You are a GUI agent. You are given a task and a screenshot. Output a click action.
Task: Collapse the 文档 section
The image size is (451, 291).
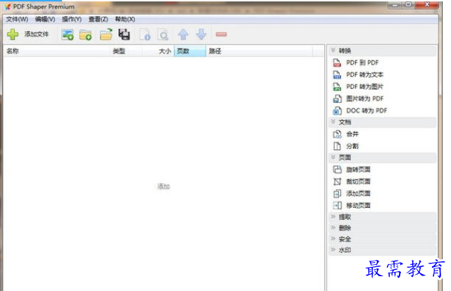pyautogui.click(x=382, y=122)
